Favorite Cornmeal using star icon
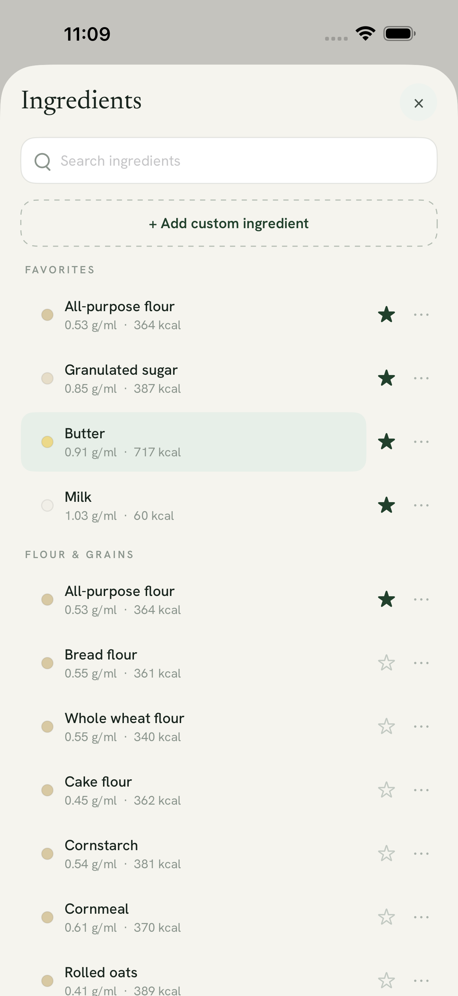458x996 pixels. pos(386,917)
